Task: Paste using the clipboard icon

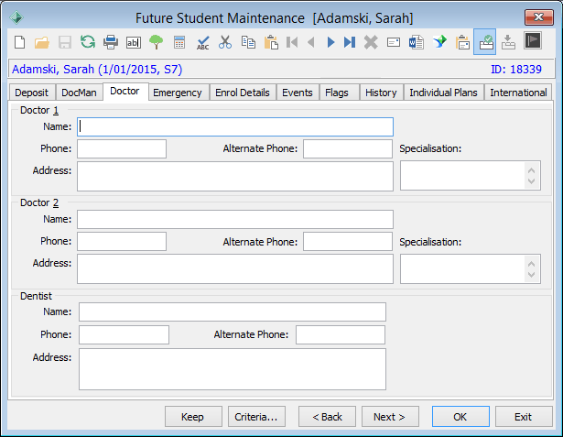Action: pyautogui.click(x=271, y=42)
